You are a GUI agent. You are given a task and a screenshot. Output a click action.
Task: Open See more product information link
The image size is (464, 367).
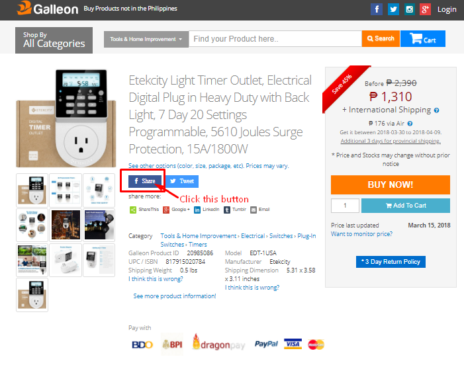click(x=175, y=296)
